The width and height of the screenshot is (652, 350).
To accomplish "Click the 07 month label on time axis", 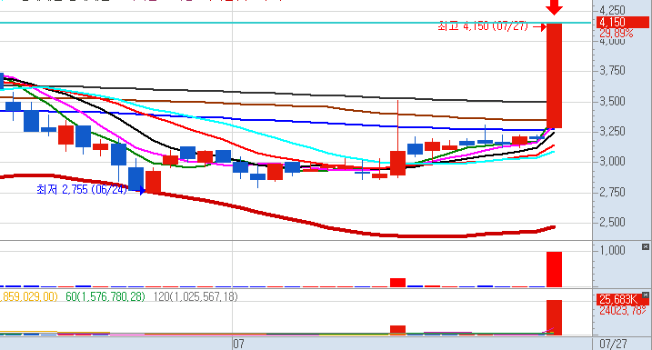I will click(238, 344).
